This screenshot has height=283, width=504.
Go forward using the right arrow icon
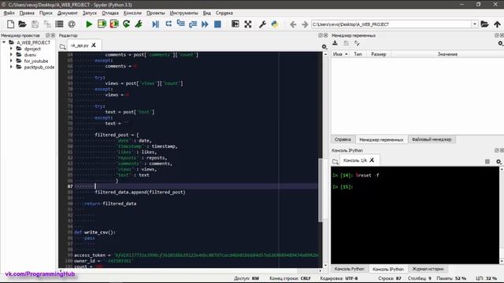[305, 24]
